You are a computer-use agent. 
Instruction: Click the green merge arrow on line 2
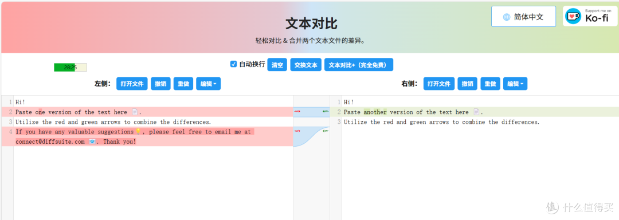click(326, 112)
